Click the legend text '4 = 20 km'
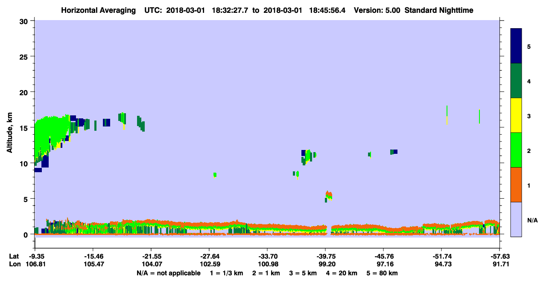Viewport: 555px width, 285px height. pyautogui.click(x=342, y=273)
